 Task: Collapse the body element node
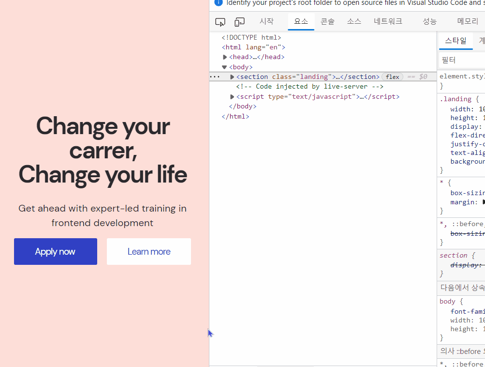pyautogui.click(x=224, y=67)
